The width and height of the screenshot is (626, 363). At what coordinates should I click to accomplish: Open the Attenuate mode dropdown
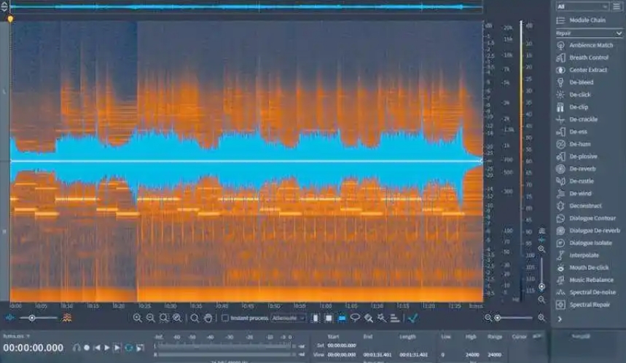[x=289, y=318]
